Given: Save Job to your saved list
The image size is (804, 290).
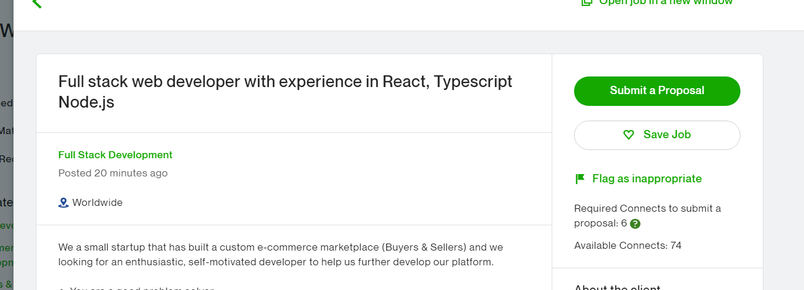Looking at the screenshot, I should pyautogui.click(x=657, y=135).
